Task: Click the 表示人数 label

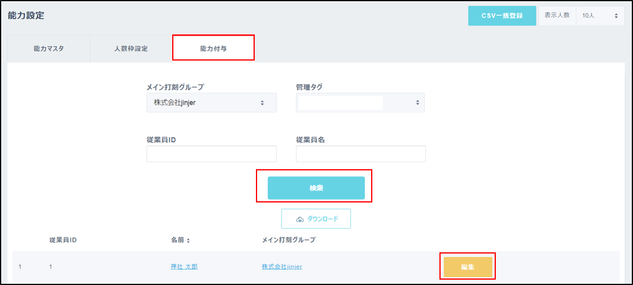Action: pos(557,15)
